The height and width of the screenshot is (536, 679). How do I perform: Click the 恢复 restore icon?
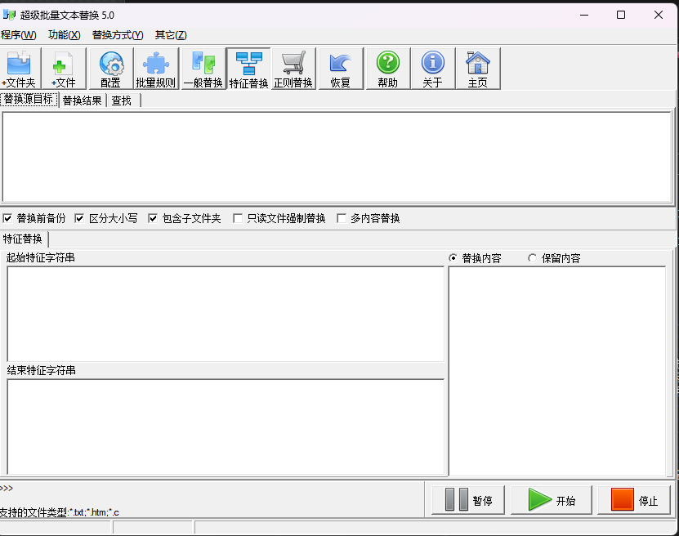coord(339,68)
